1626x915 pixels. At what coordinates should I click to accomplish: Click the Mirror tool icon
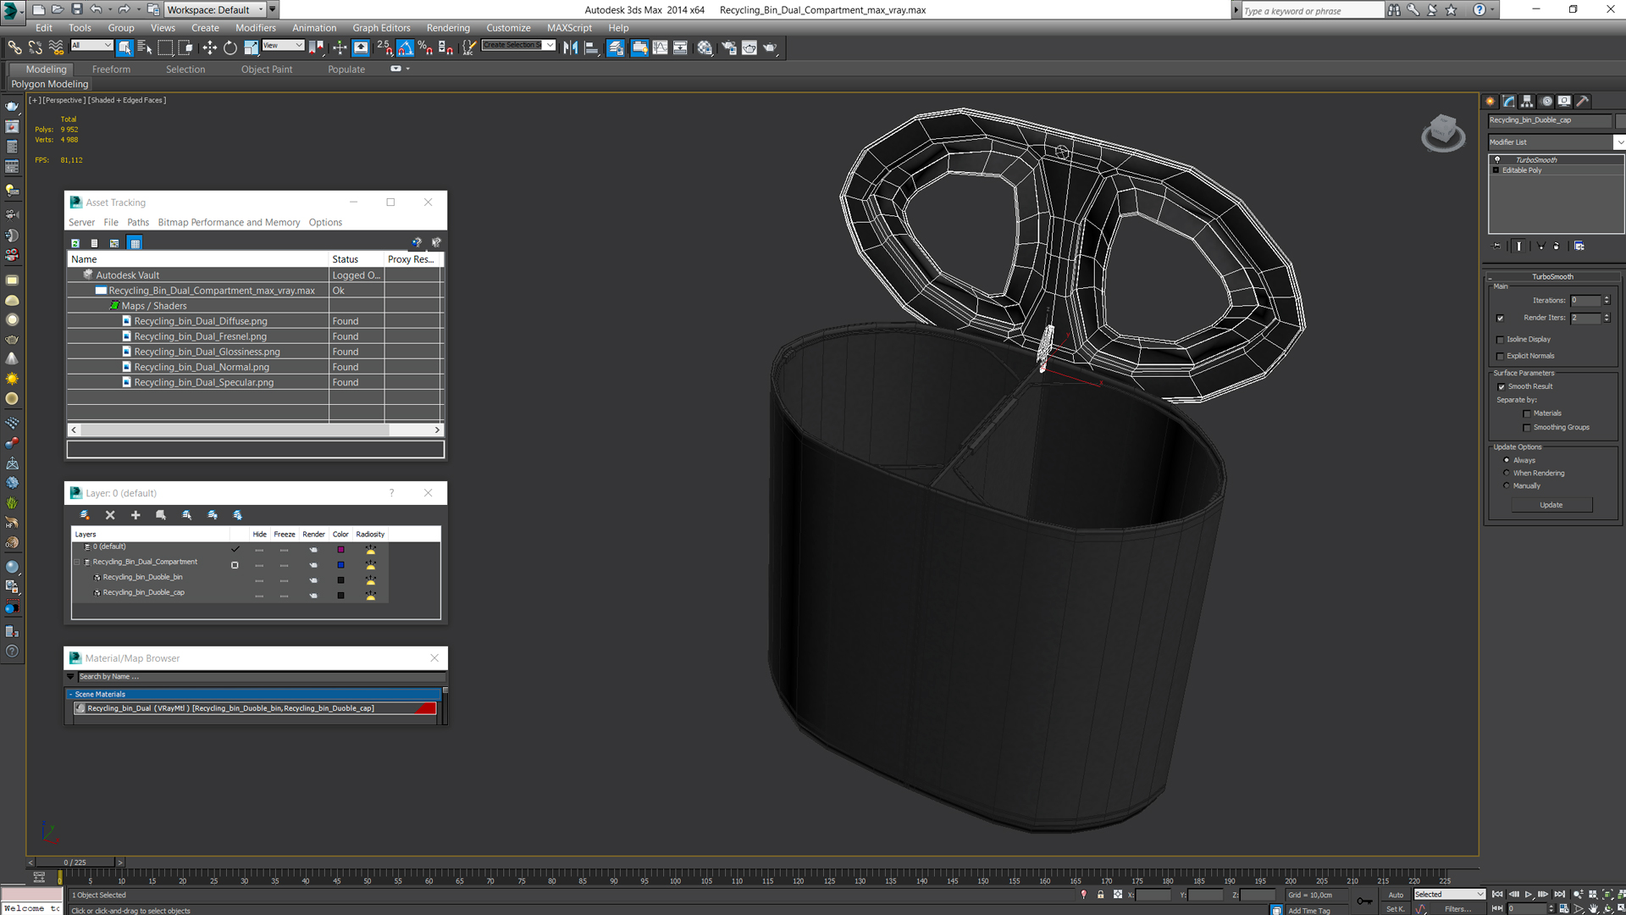click(x=571, y=47)
